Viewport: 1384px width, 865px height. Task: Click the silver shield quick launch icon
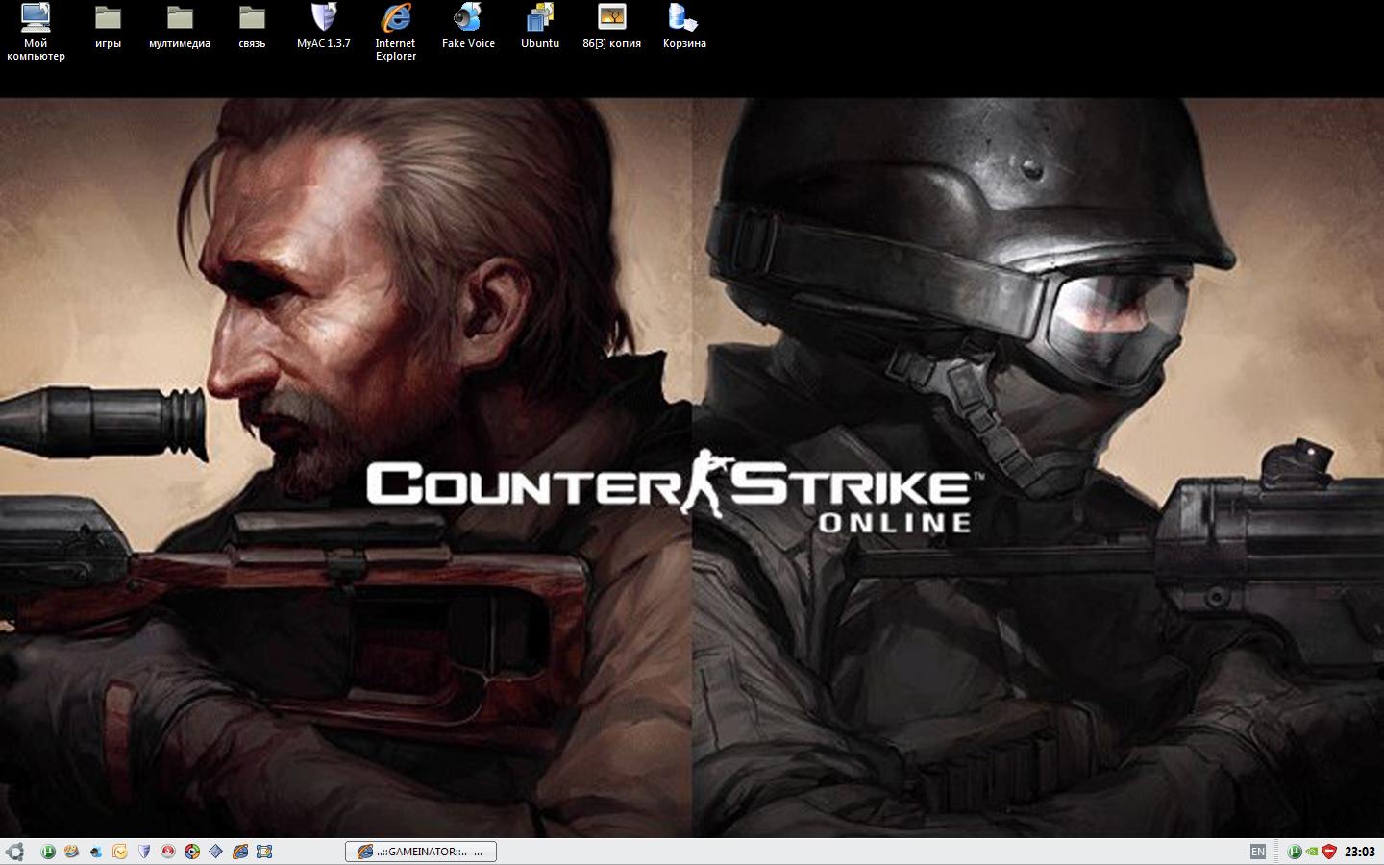pyautogui.click(x=144, y=852)
